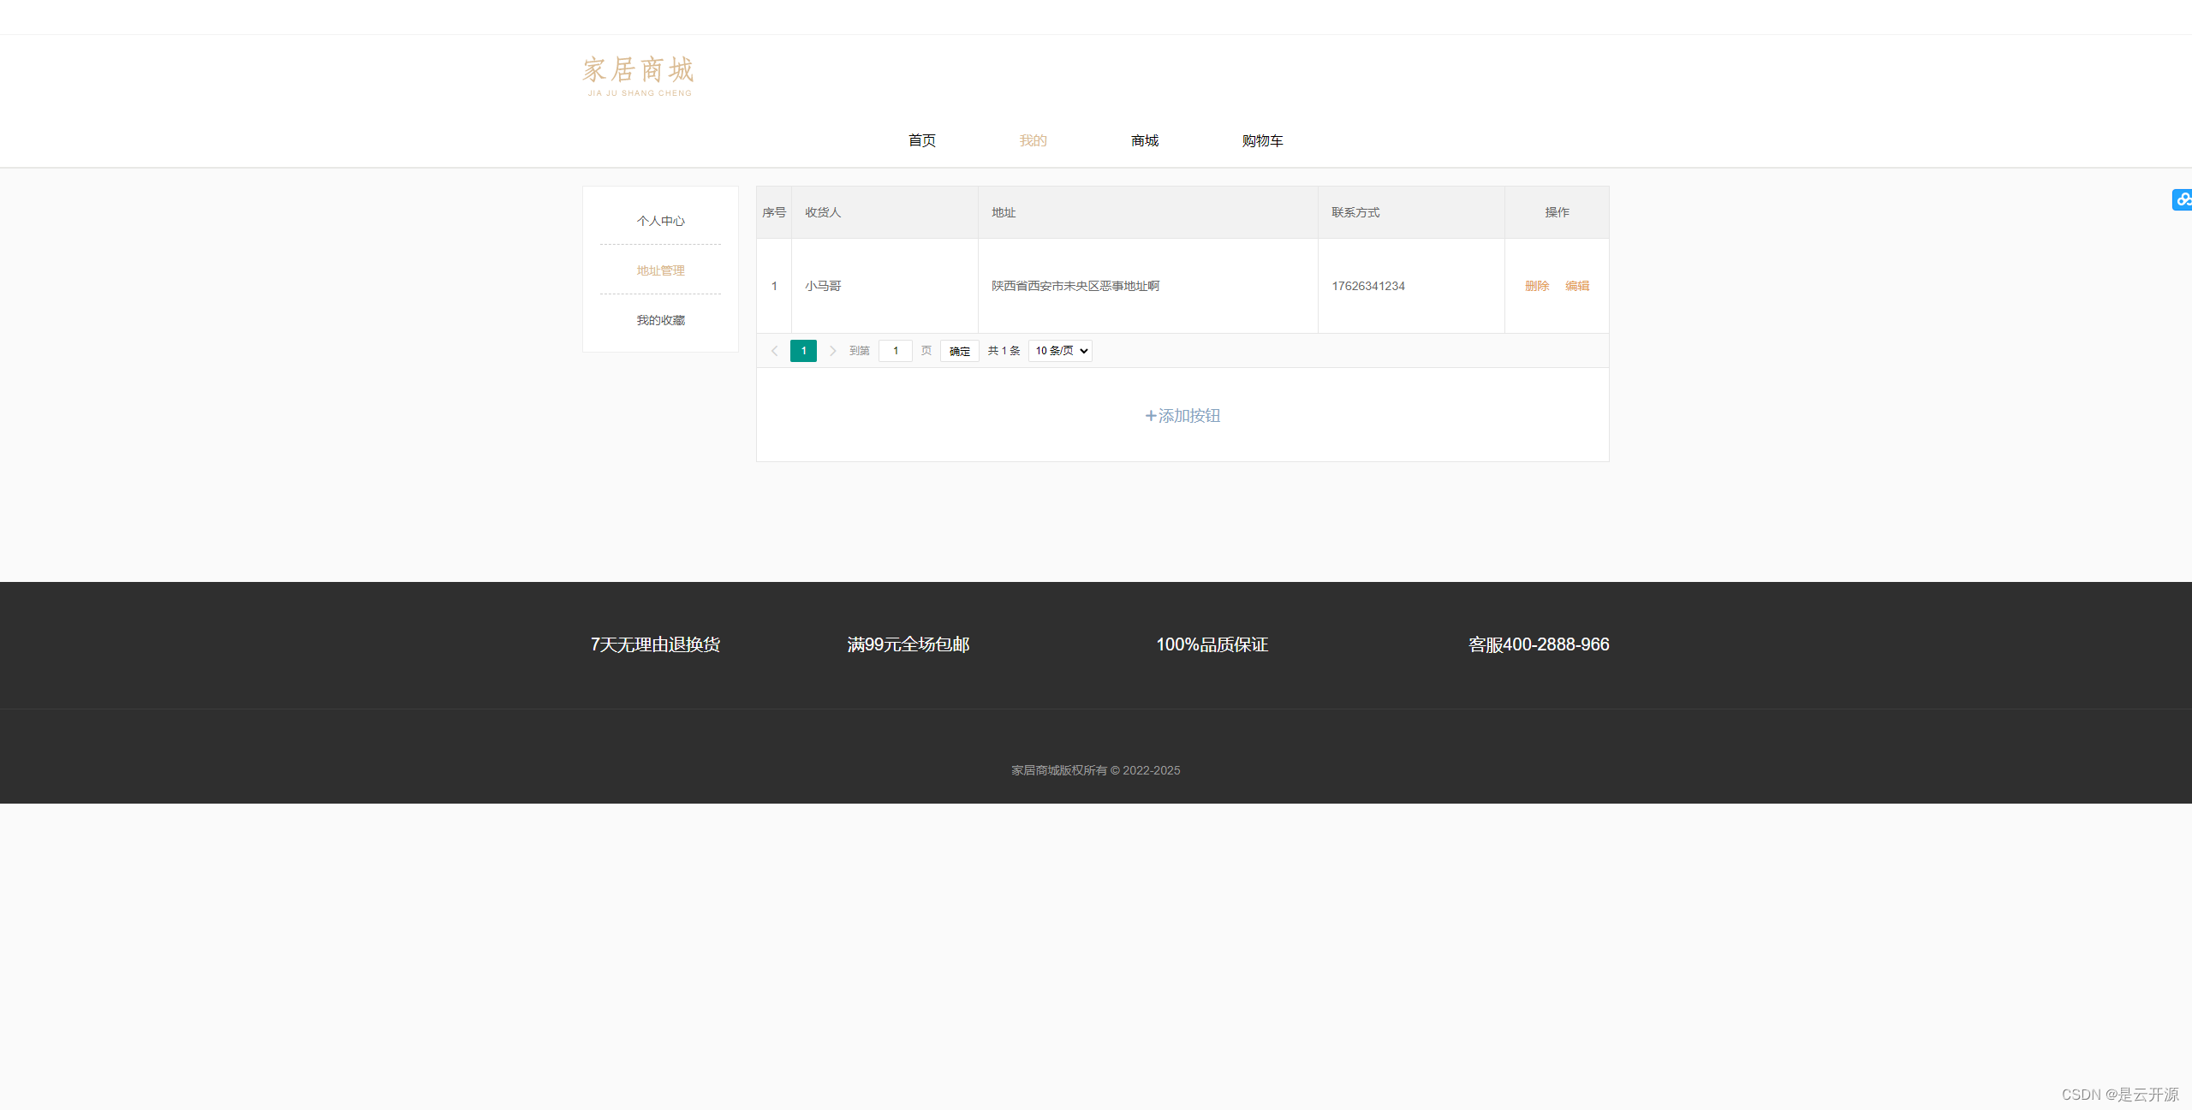
Task: Click footer text 100%品质保证
Action: pyautogui.click(x=1212, y=644)
